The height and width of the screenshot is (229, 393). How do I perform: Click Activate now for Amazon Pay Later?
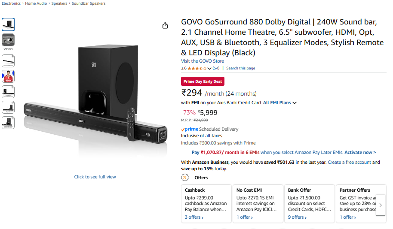tap(360, 153)
